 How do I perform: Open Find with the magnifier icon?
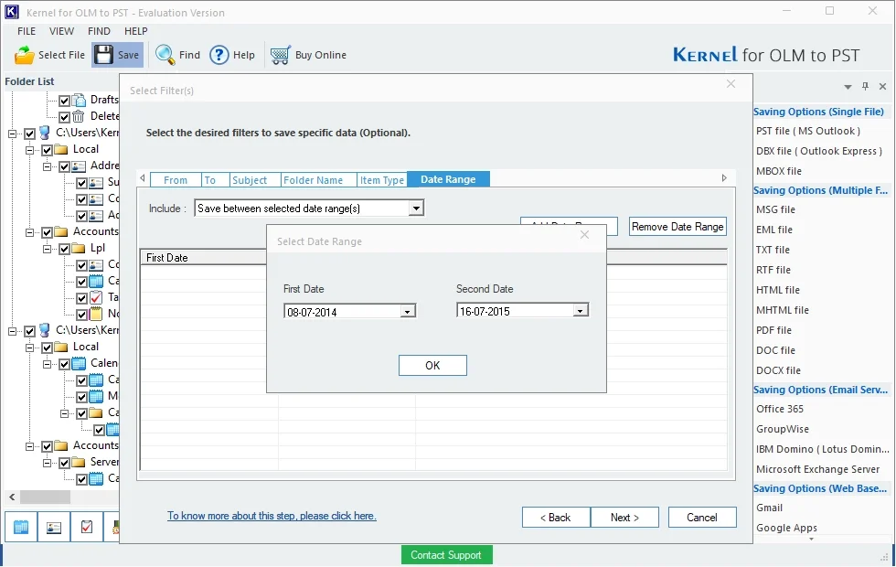[165, 55]
